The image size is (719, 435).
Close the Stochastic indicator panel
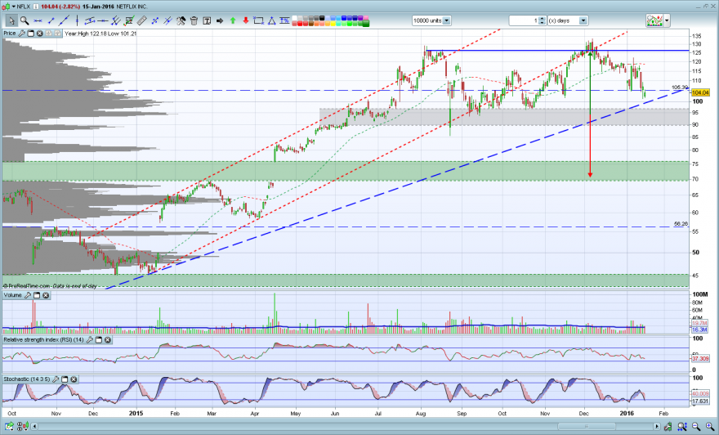(x=74, y=379)
